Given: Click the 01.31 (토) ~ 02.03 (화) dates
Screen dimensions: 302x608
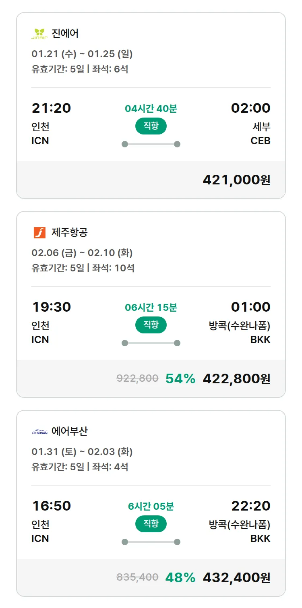Looking at the screenshot, I should point(82,452).
